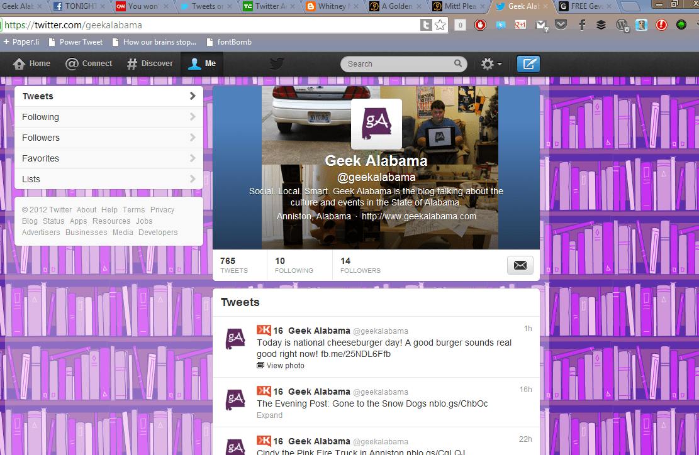Click the About footer link
The width and height of the screenshot is (699, 455).
tap(86, 210)
